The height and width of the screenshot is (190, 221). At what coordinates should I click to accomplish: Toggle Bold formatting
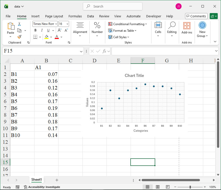click(35, 30)
